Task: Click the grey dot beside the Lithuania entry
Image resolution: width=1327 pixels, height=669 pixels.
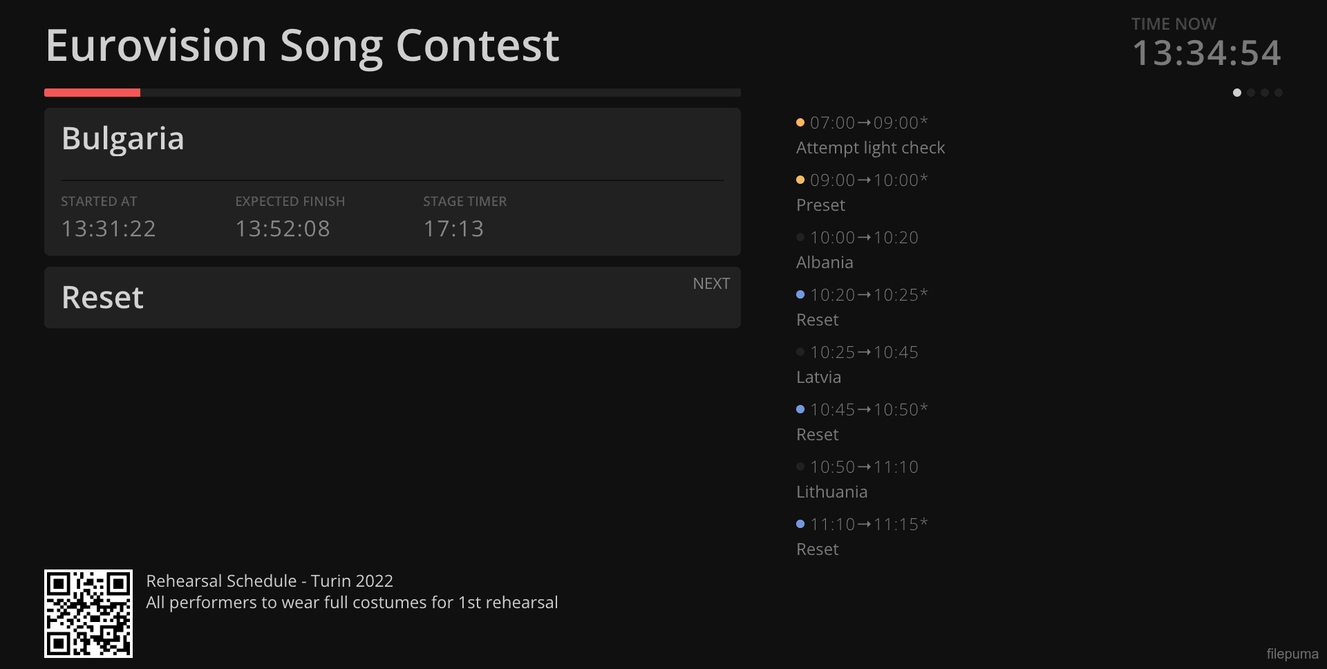Action: (800, 467)
